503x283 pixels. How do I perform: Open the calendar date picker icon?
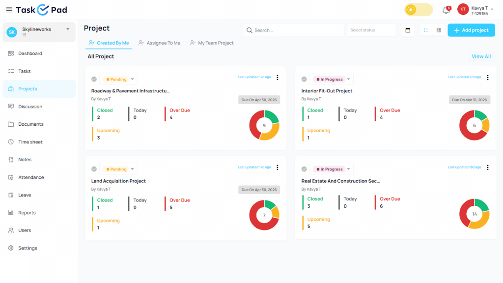[x=408, y=30]
